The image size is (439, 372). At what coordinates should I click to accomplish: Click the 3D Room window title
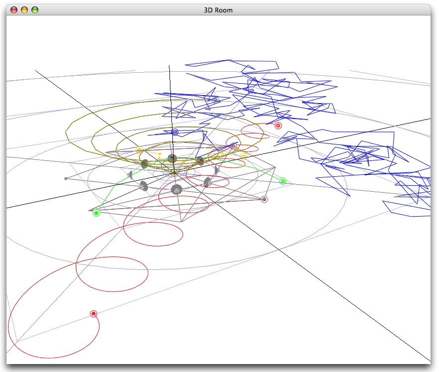(x=218, y=10)
